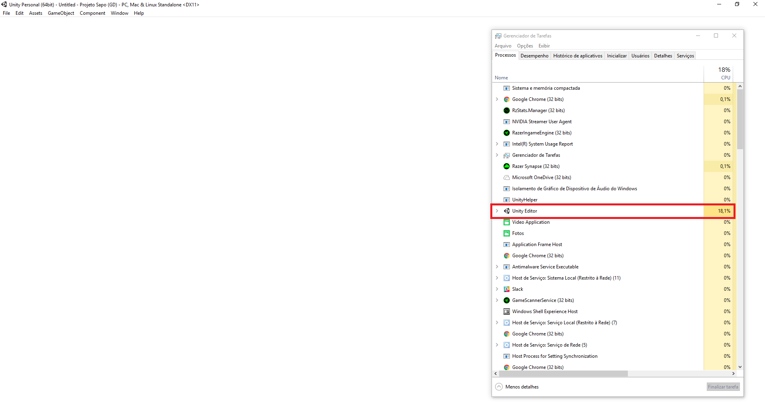Click the Slack process icon

click(507, 289)
